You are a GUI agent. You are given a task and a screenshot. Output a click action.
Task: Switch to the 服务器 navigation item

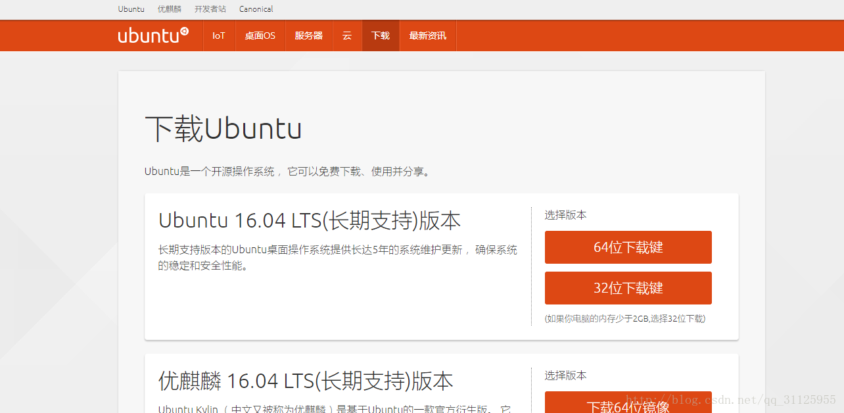[309, 36]
